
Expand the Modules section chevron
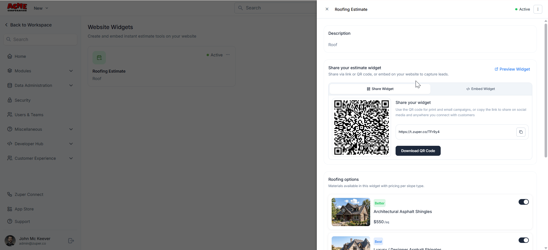coord(71,71)
